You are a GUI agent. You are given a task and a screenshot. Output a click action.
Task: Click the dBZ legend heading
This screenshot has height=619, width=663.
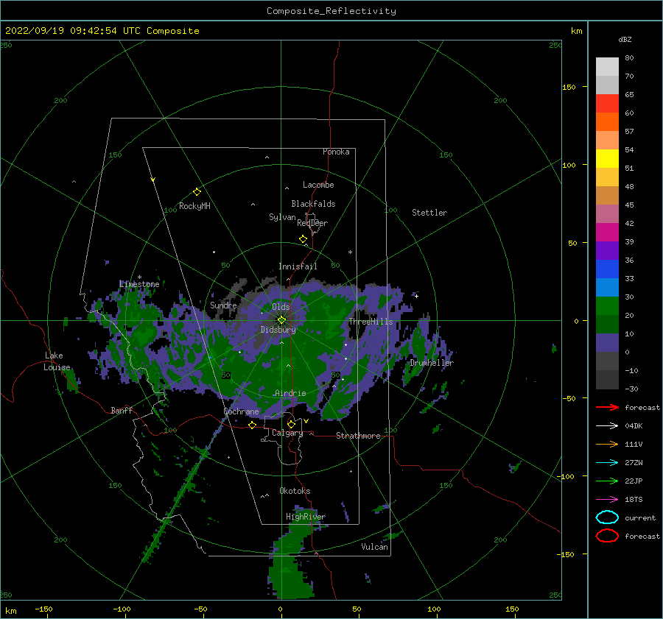click(x=625, y=40)
